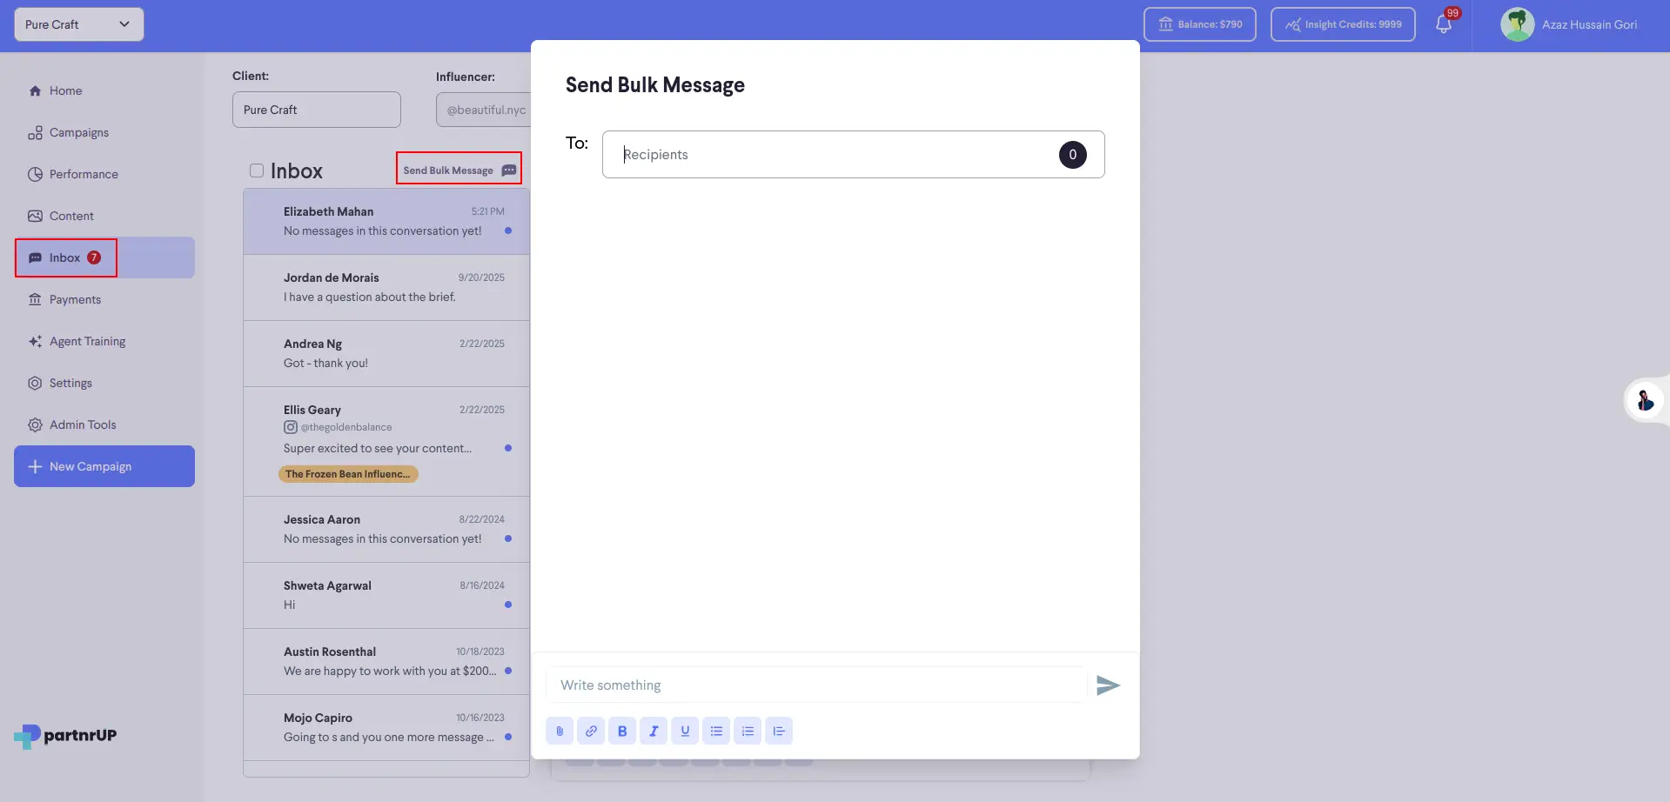1670x802 pixels.
Task: Open the floating assistant widget at the right edge
Action: [1645, 400]
